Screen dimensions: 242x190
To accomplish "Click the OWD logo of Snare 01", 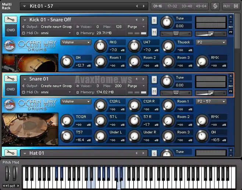I will click(11, 89).
